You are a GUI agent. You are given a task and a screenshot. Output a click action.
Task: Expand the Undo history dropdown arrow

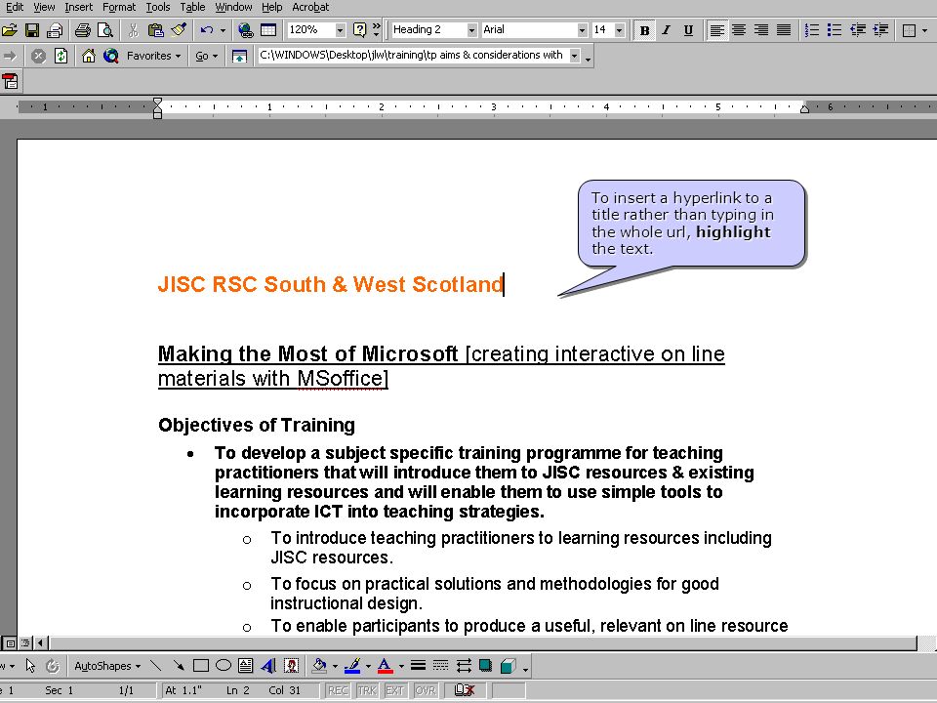point(223,30)
